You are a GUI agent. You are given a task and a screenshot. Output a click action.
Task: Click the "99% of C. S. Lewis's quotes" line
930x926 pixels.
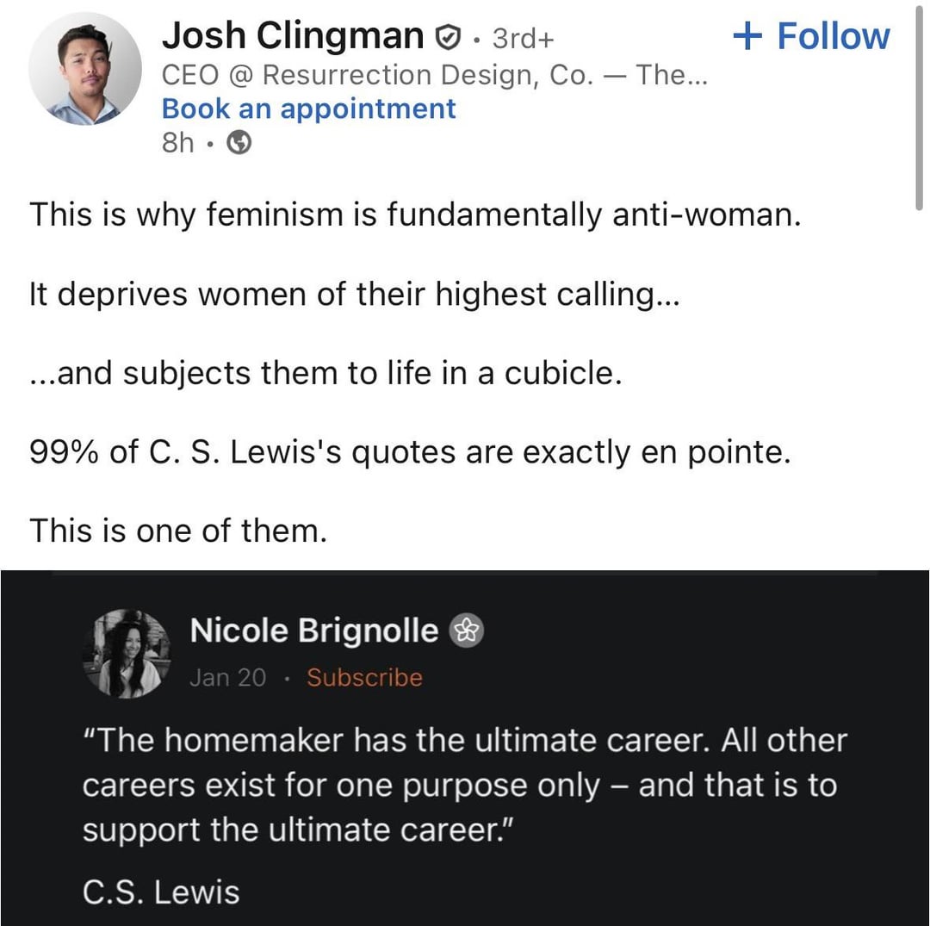[x=409, y=451]
